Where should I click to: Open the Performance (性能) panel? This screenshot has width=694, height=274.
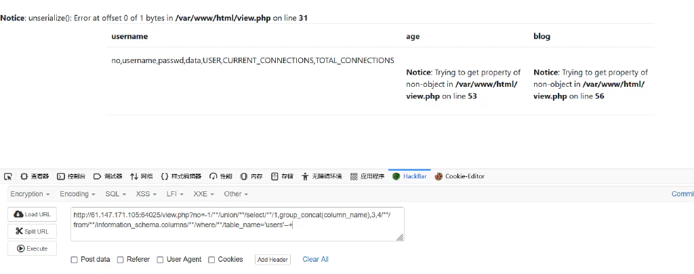tap(221, 176)
